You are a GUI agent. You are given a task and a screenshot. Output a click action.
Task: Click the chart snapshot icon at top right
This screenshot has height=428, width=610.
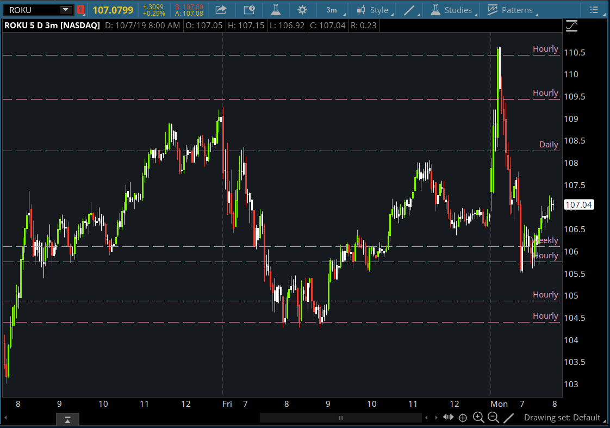coord(571,25)
